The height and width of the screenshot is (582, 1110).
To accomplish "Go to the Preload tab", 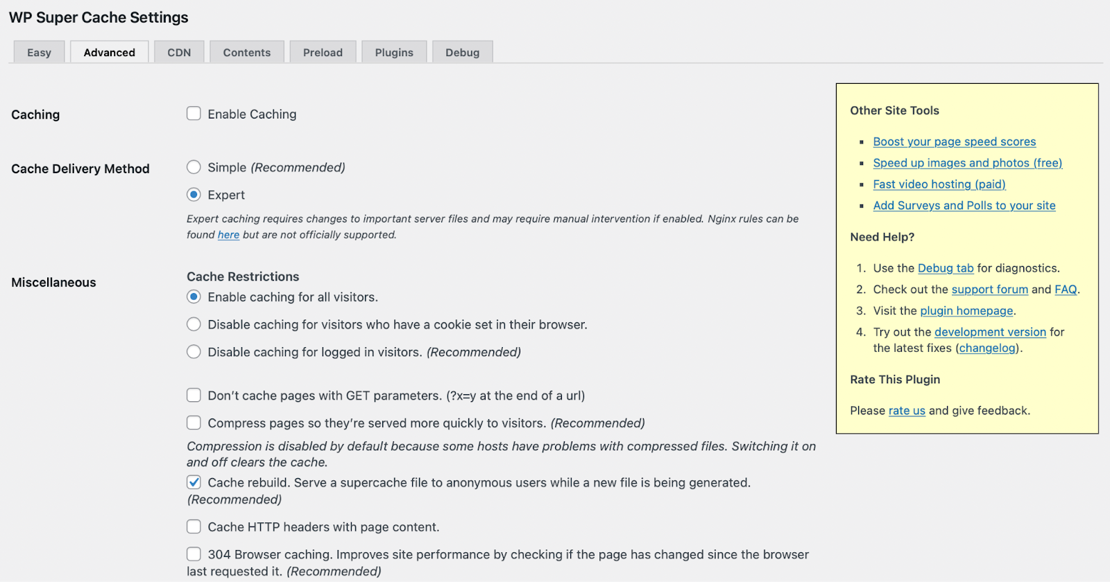I will (323, 51).
